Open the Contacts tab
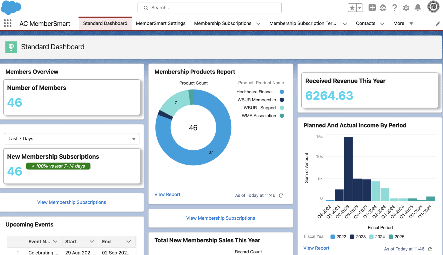 (x=366, y=24)
